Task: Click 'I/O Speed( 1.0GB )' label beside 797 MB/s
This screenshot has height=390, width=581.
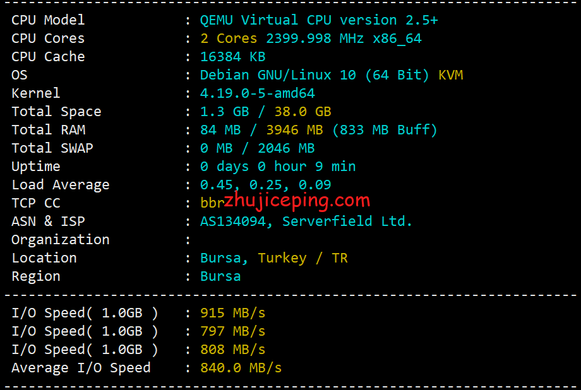Action: (x=85, y=331)
